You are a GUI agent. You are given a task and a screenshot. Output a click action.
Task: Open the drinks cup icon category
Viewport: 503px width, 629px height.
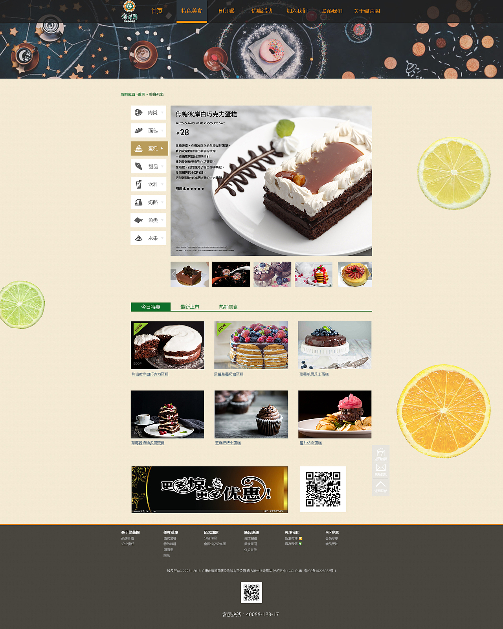point(138,184)
